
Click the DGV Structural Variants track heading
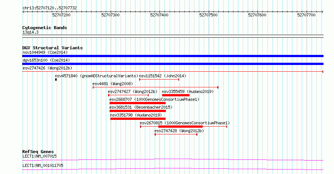[53, 48]
